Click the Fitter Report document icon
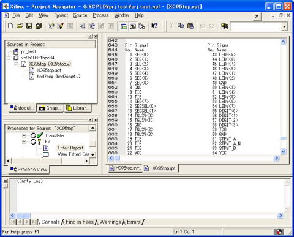The image size is (294, 237). point(46,148)
